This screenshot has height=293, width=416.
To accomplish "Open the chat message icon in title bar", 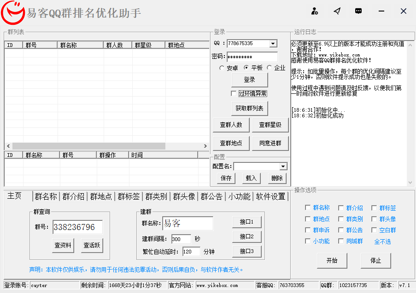I will click(x=358, y=11).
